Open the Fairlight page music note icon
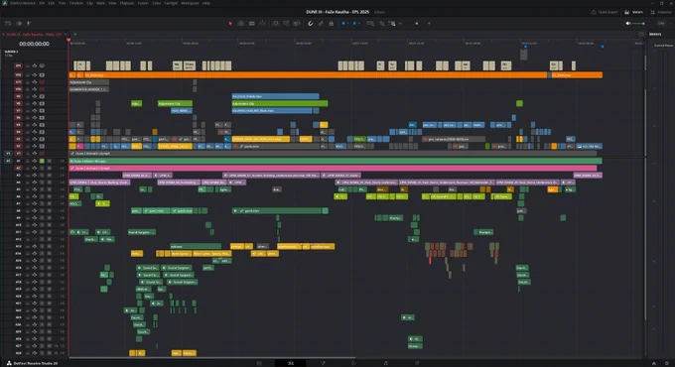The width and height of the screenshot is (675, 367). click(x=385, y=363)
